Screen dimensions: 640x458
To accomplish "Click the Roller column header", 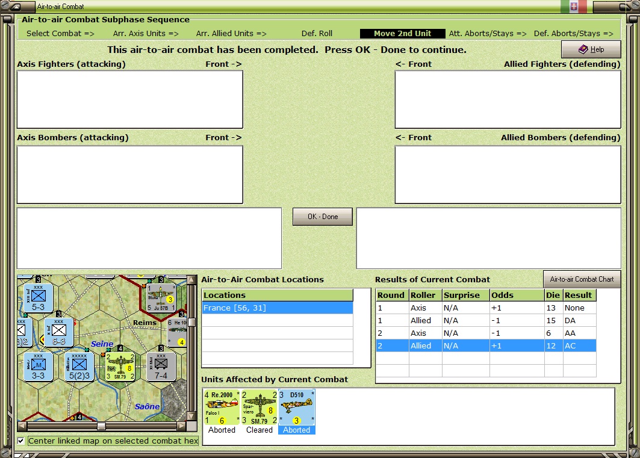I will (426, 296).
